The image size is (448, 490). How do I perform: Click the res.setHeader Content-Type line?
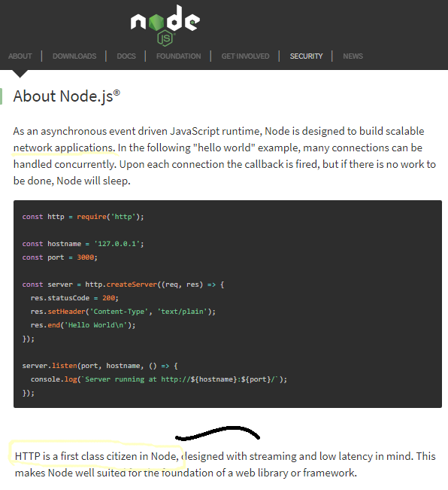coord(123,312)
